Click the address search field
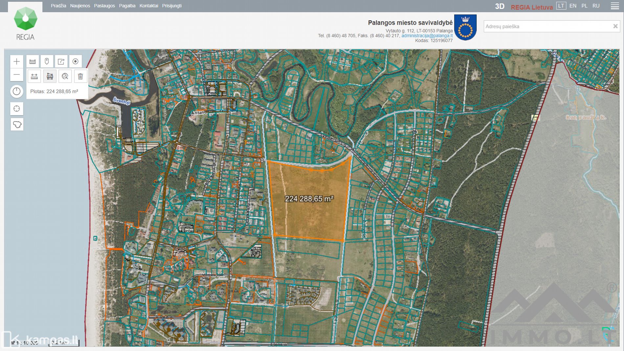 pyautogui.click(x=547, y=26)
